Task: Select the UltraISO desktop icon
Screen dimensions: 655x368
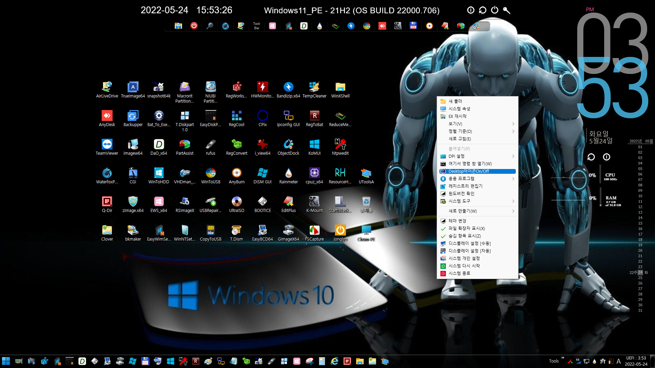Action: (236, 204)
